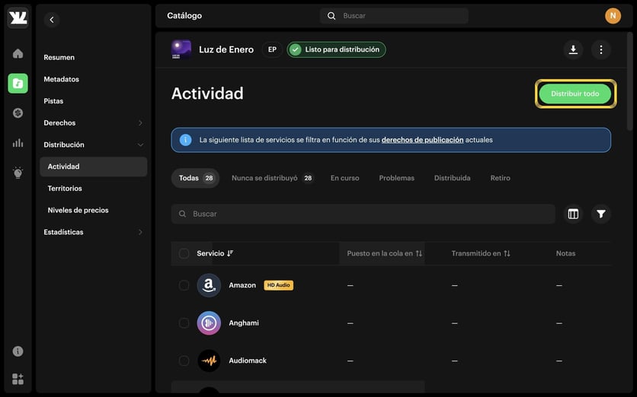The width and height of the screenshot is (637, 397).
Task: Sort by Puesto en la cola en
Action: point(384,253)
